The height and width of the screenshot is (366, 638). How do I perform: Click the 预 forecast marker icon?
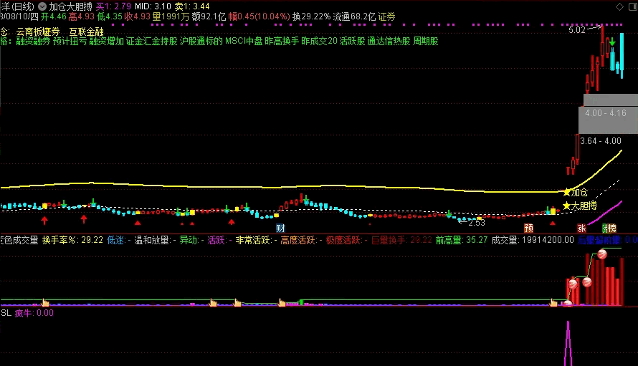click(528, 228)
